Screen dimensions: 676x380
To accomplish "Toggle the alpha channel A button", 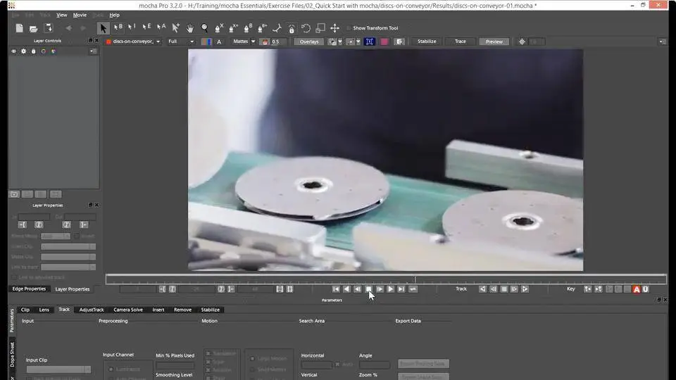I will (219, 42).
